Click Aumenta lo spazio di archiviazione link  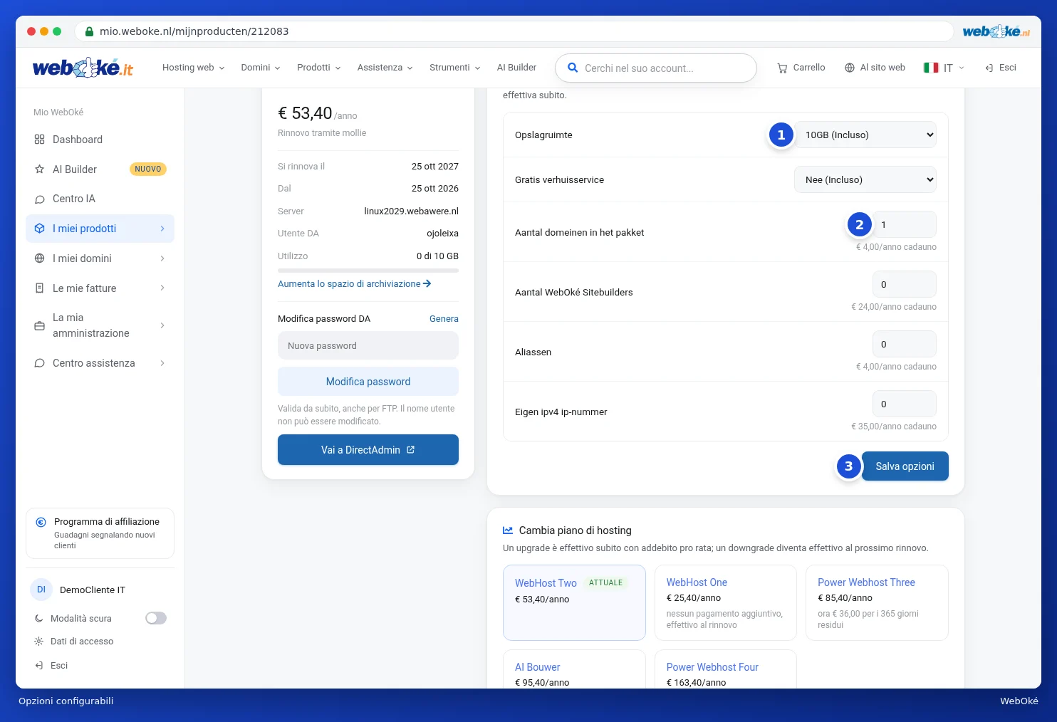[354, 283]
